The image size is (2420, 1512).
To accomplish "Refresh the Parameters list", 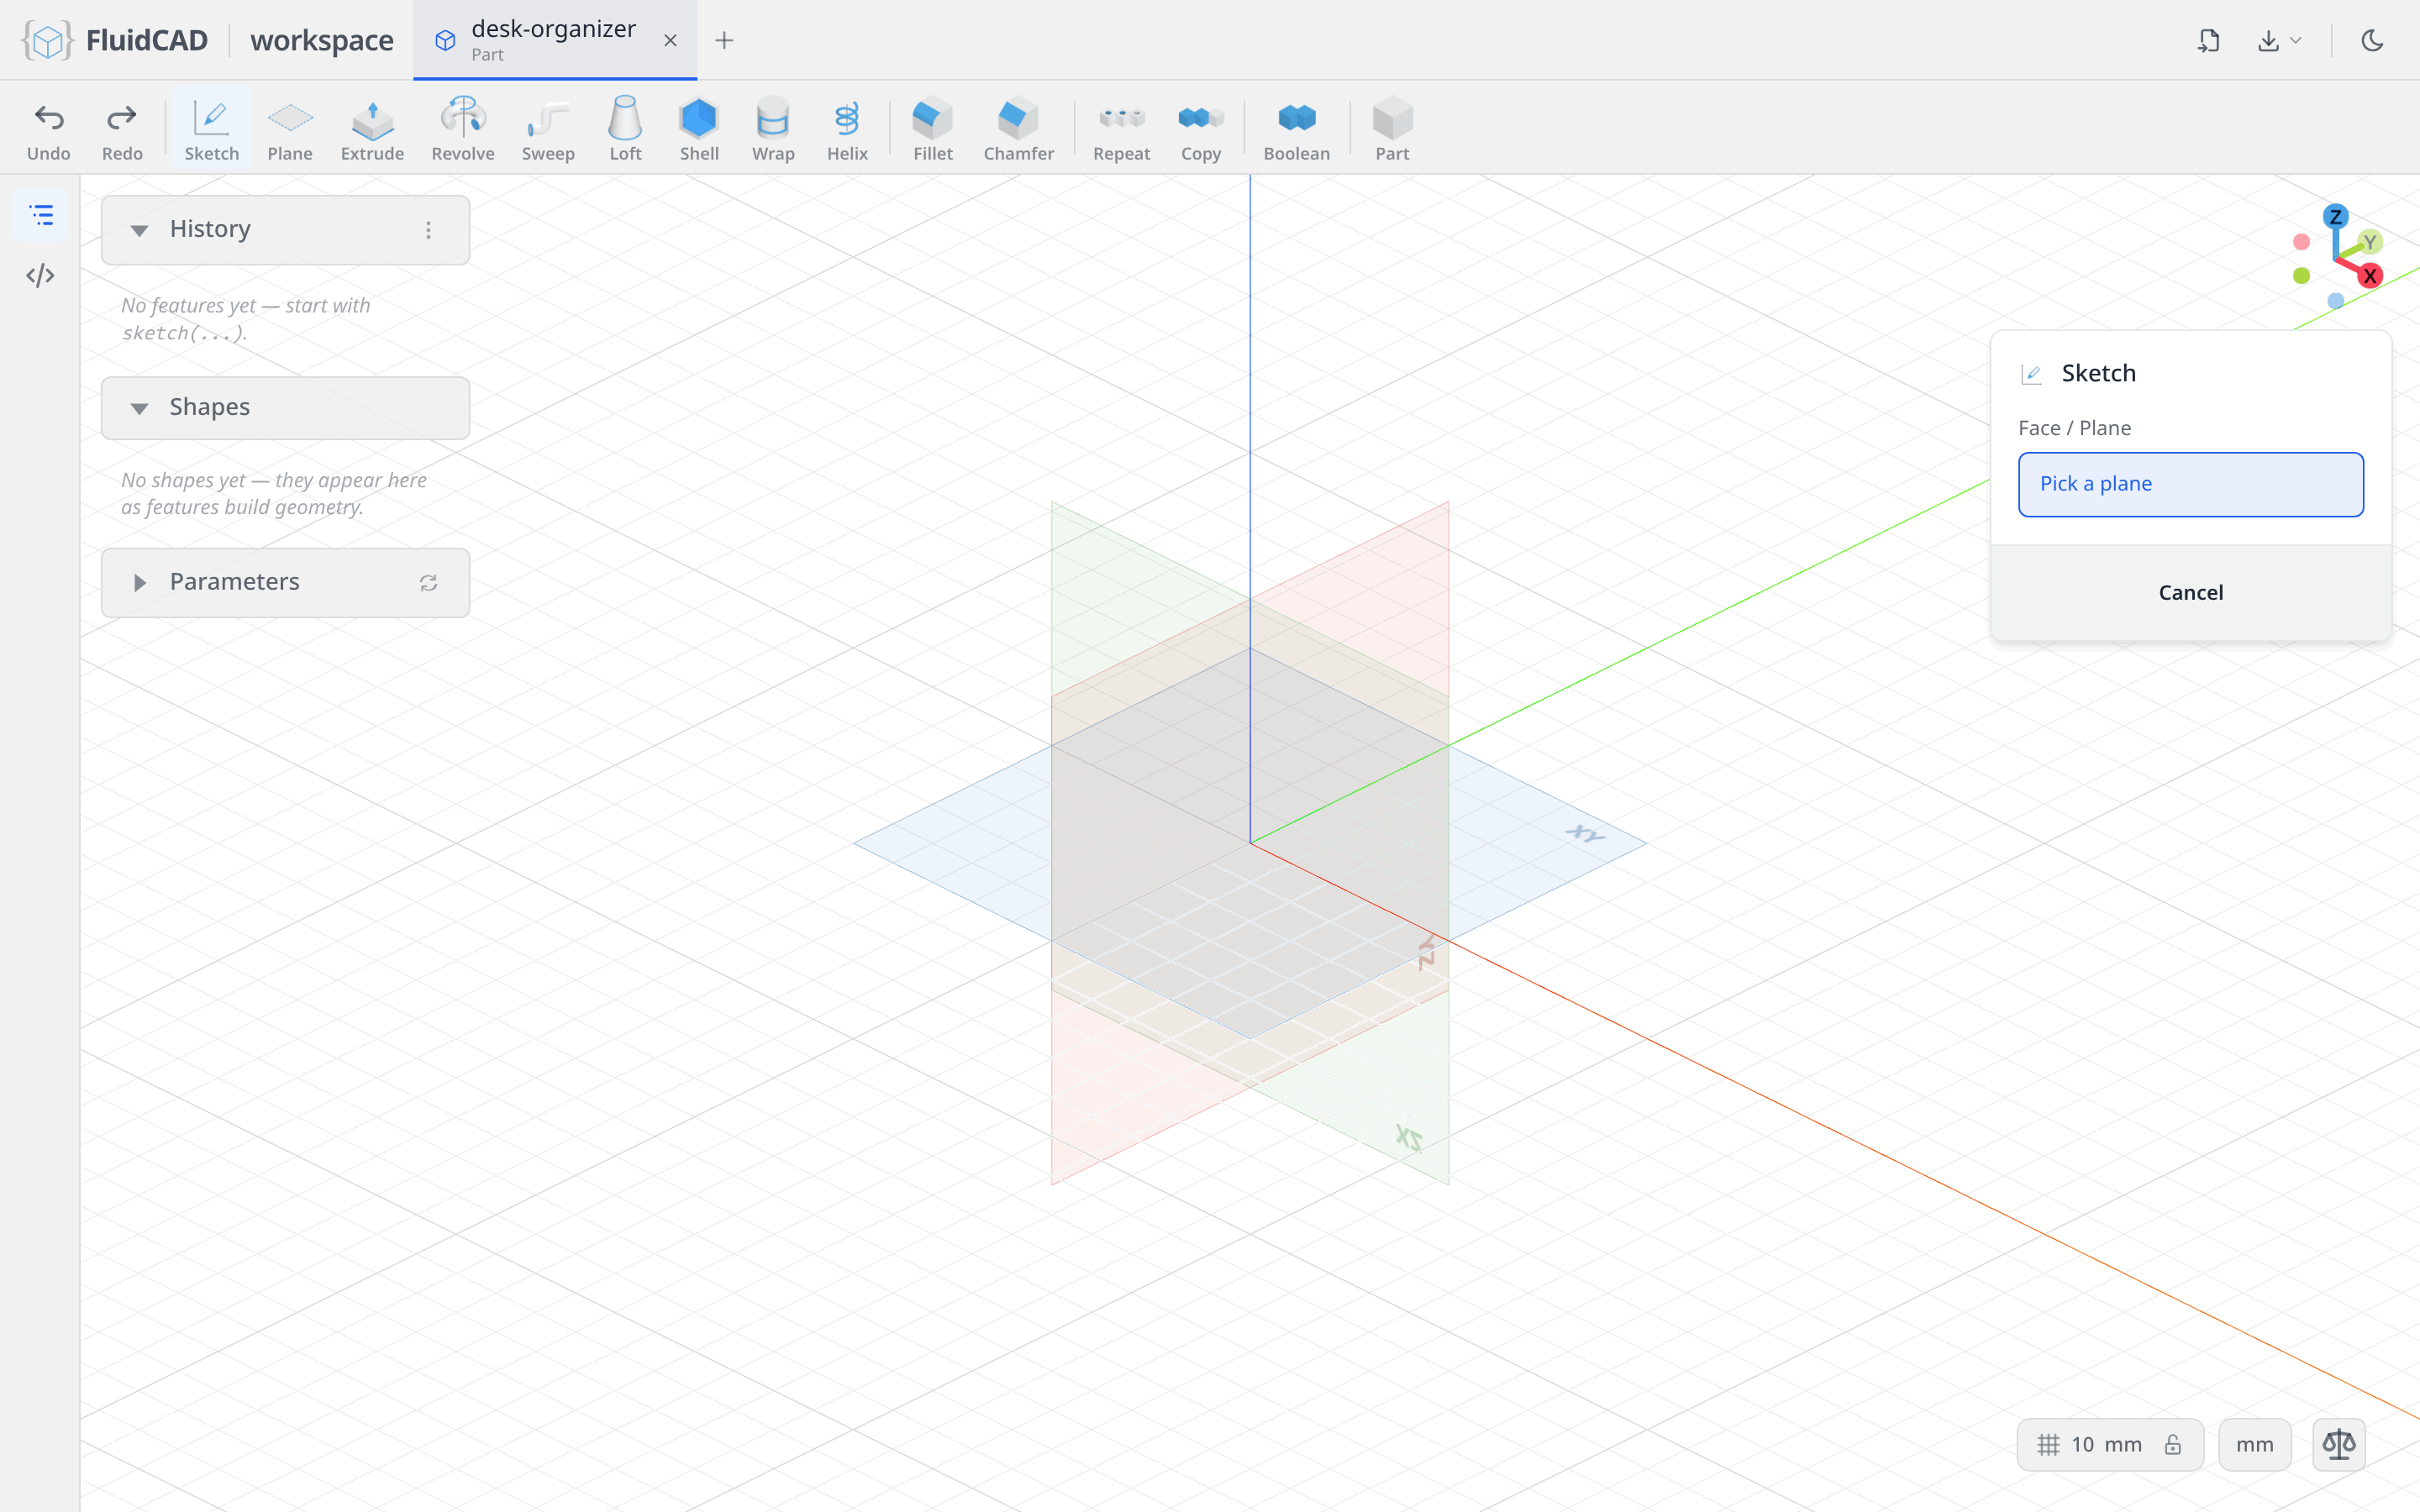I will click(428, 582).
